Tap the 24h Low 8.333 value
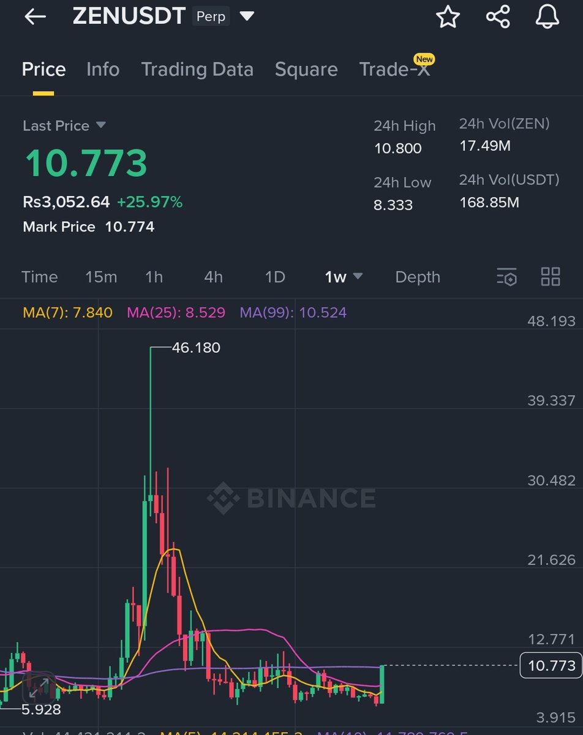The height and width of the screenshot is (735, 583). 393,205
